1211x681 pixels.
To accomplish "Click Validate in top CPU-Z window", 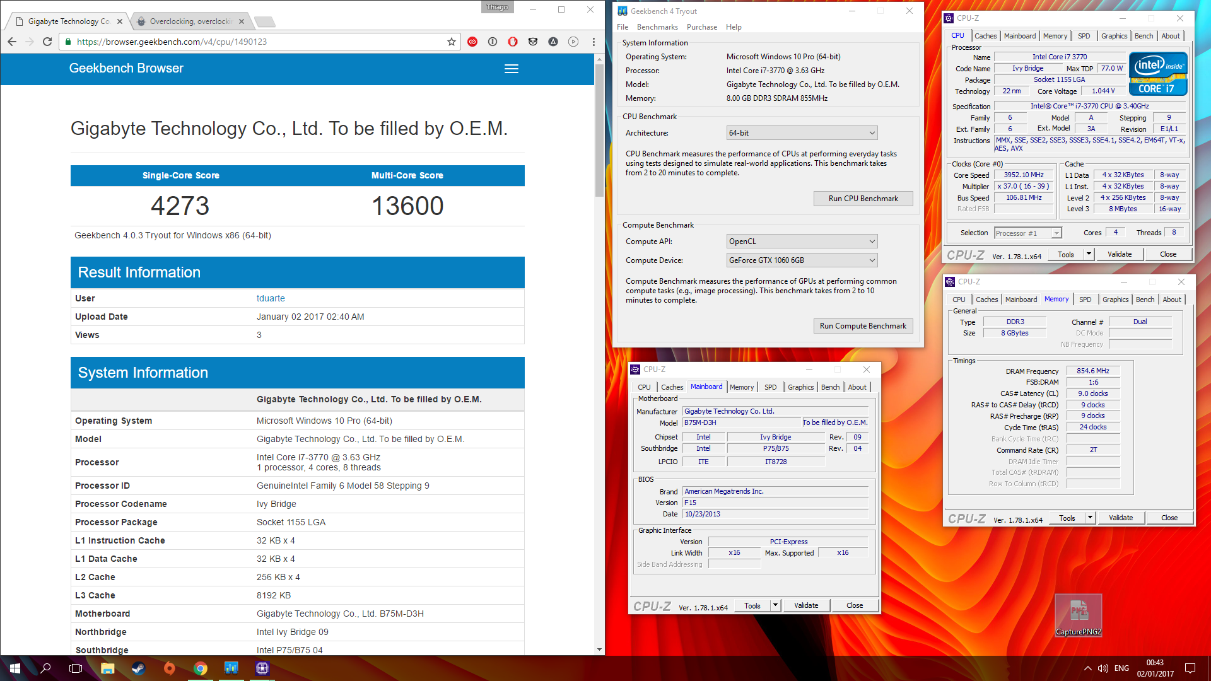I will 1120,254.
